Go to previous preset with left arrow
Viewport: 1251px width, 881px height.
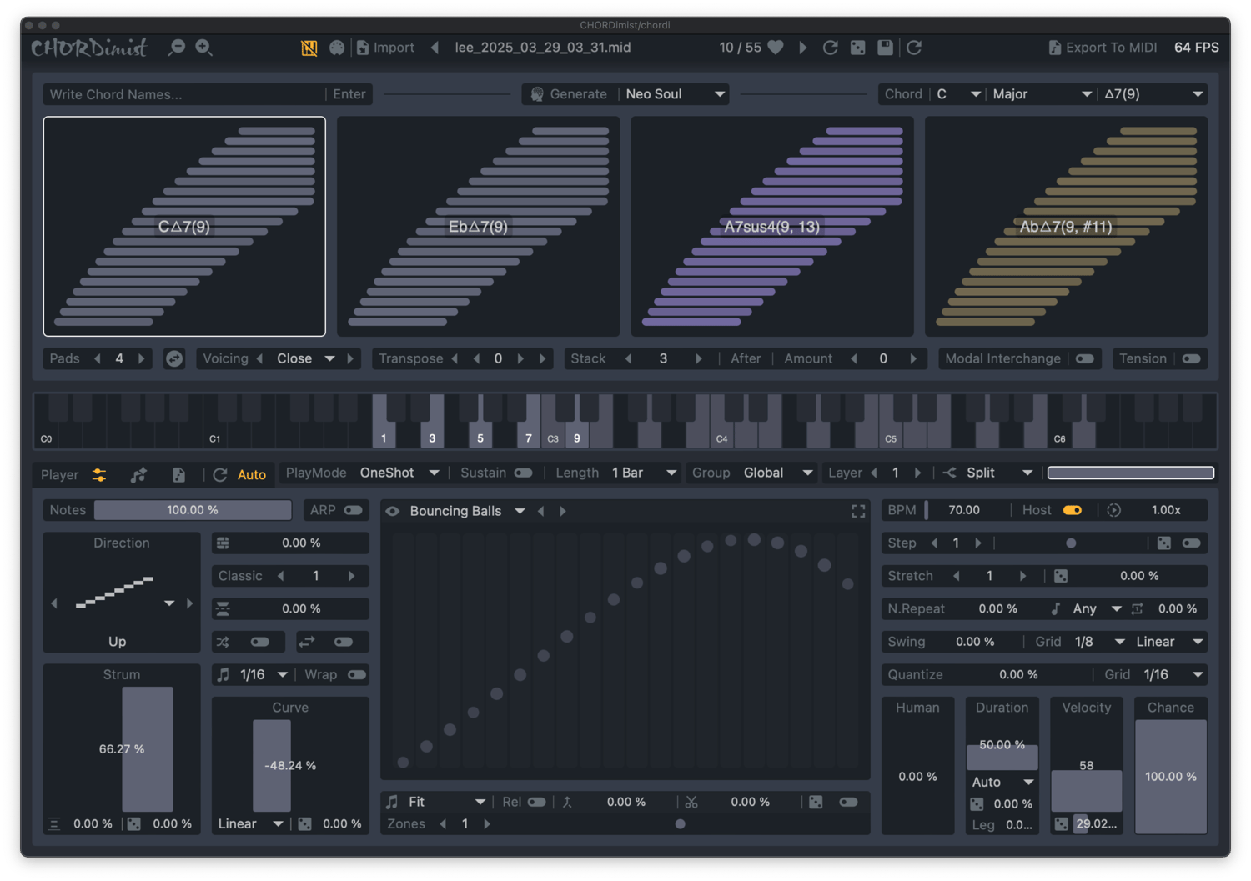(435, 48)
